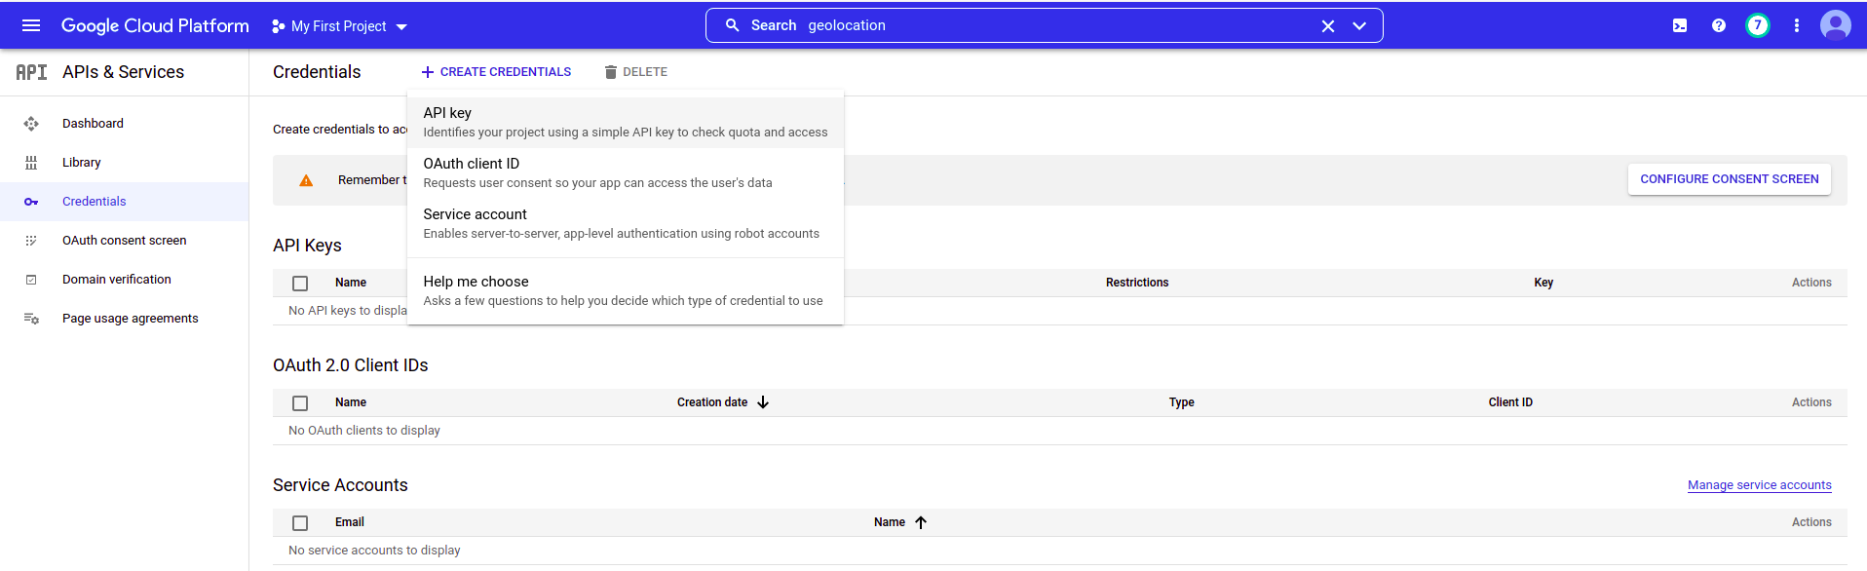Click the search magnifier icon

(x=732, y=25)
